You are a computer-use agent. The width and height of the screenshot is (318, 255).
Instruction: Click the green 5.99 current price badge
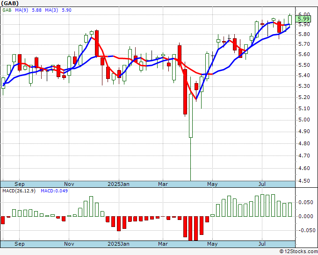pos(303,19)
